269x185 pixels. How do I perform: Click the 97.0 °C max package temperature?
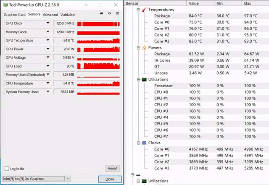pos(251,16)
